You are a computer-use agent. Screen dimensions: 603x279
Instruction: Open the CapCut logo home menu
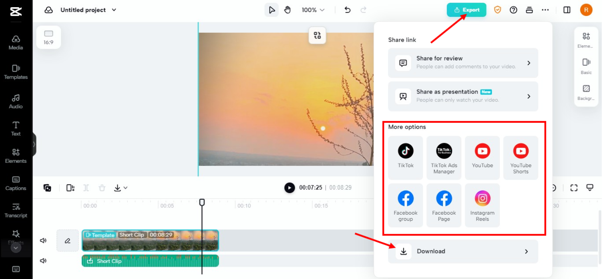pyautogui.click(x=16, y=11)
